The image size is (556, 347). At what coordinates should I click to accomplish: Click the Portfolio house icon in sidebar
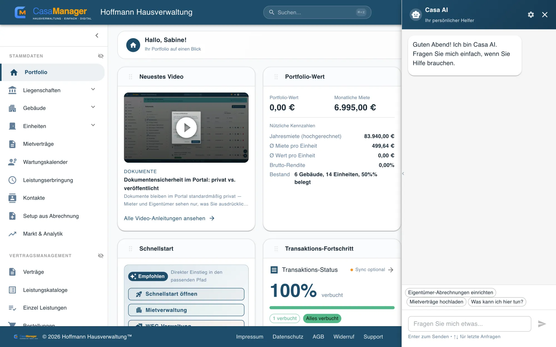(14, 72)
